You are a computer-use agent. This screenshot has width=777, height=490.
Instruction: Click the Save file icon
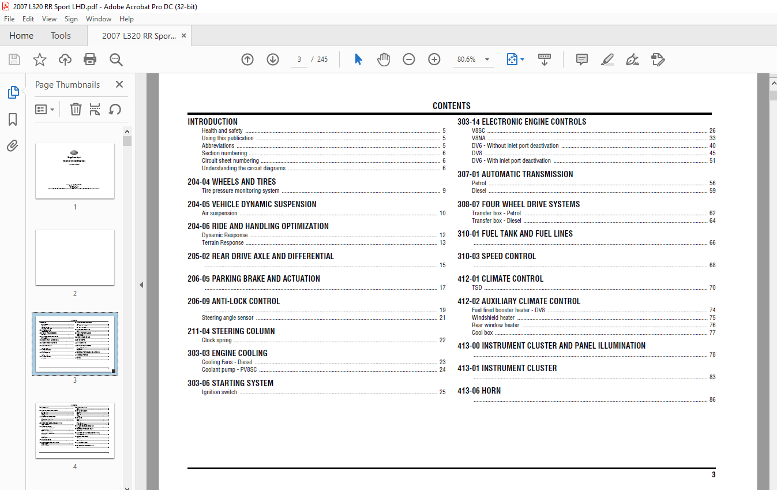click(14, 59)
